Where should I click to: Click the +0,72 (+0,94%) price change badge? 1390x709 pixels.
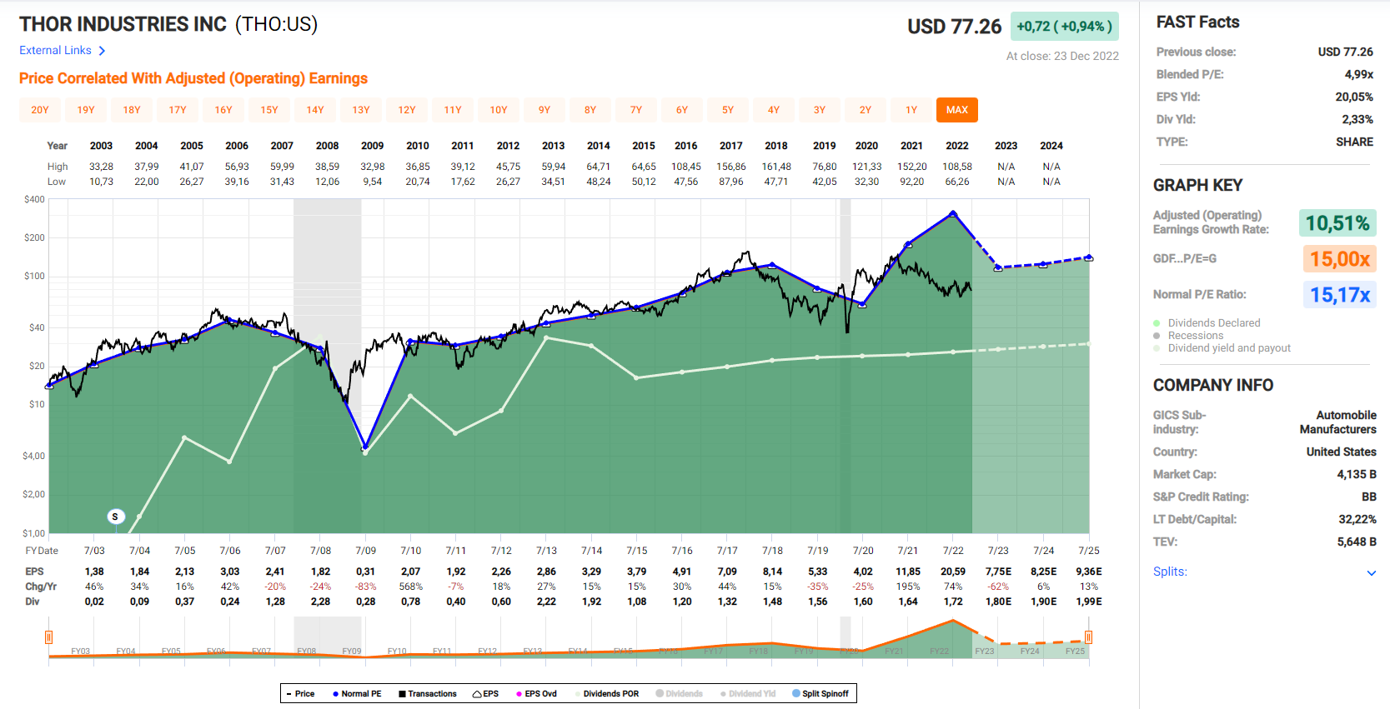(x=1064, y=27)
